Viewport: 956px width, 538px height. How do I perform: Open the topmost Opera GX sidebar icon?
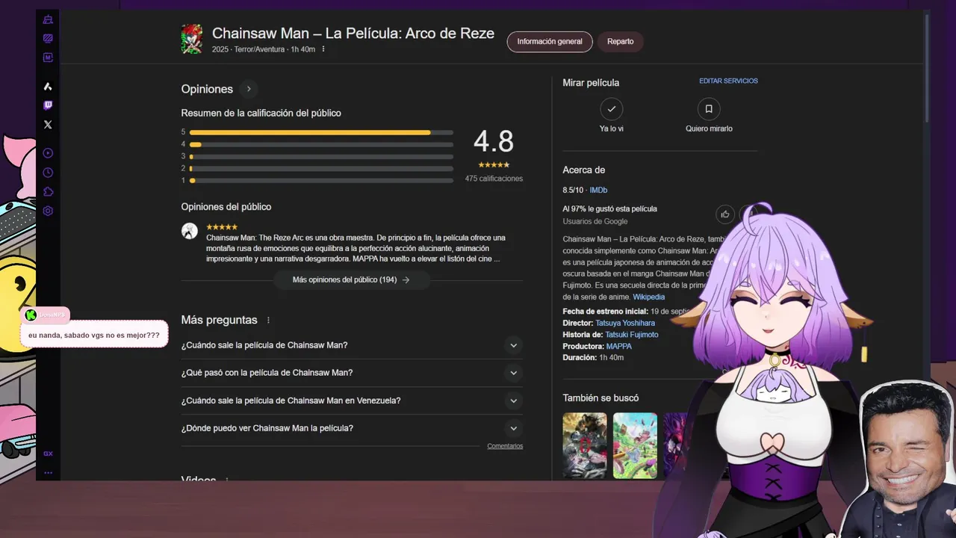[x=48, y=19]
